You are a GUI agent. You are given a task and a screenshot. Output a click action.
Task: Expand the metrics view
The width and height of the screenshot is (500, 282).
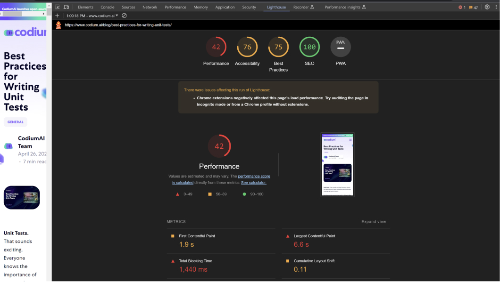click(374, 222)
